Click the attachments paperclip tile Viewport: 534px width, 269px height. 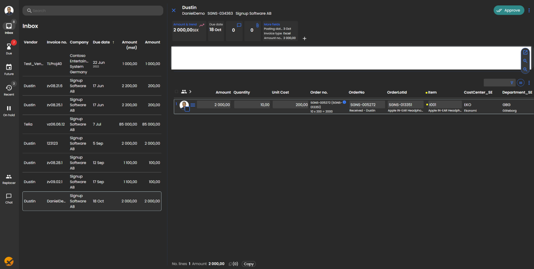pos(252,31)
